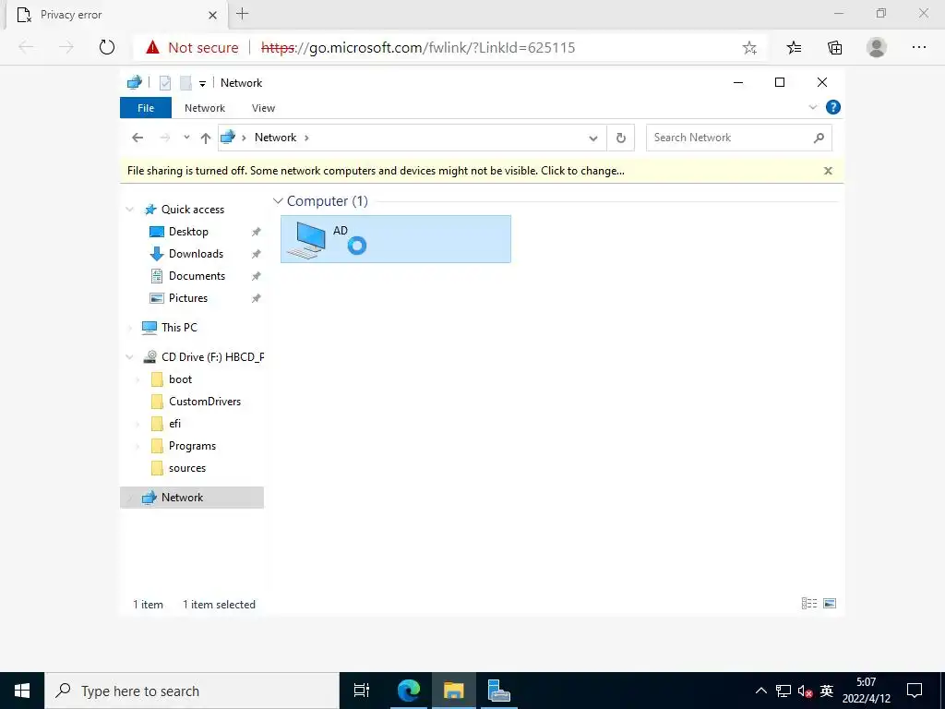Open Server Manager from the taskbar
Screen dimensions: 945x709
coord(498,691)
